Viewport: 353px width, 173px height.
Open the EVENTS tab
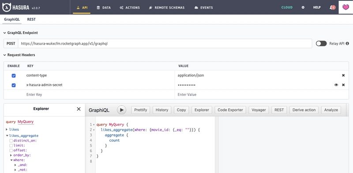(203, 8)
